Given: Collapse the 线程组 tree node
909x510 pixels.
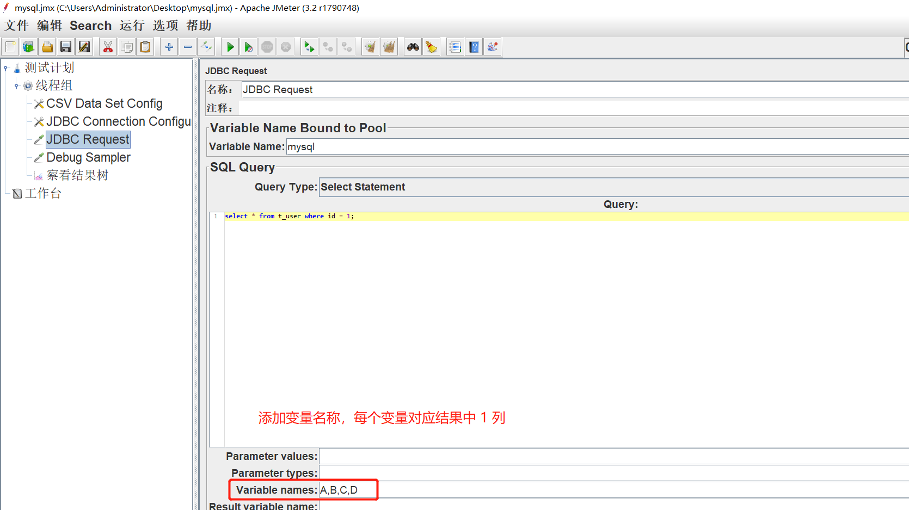Looking at the screenshot, I should 16,86.
